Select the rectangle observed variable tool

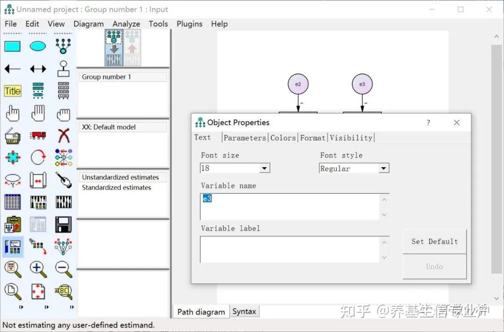pos(13,46)
